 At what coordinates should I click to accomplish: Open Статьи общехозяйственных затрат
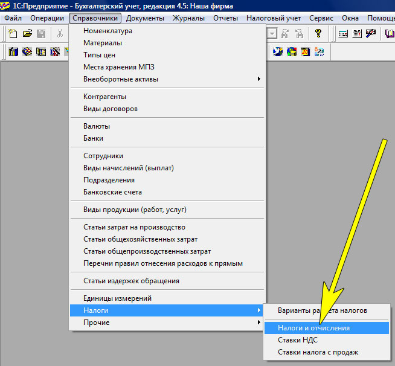167,239
